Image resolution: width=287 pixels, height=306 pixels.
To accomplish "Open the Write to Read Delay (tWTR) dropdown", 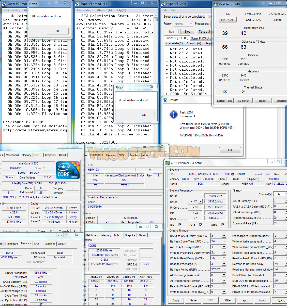I will tap(224, 258).
